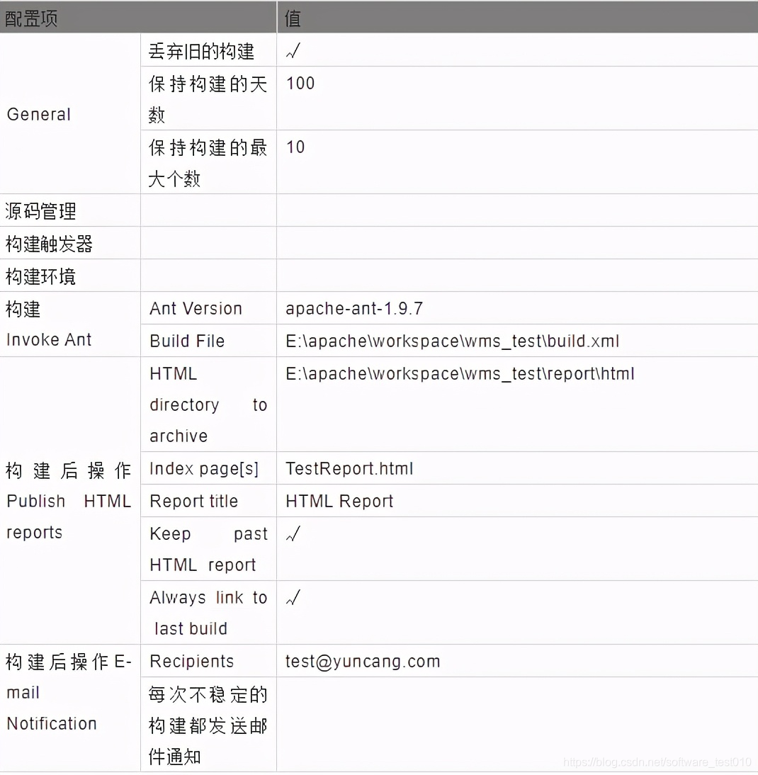Click the 构建环境 row

[40, 276]
